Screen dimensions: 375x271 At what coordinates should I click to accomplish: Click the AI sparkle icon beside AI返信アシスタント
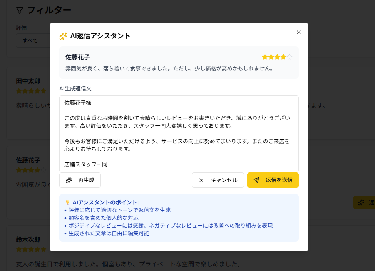point(62,36)
